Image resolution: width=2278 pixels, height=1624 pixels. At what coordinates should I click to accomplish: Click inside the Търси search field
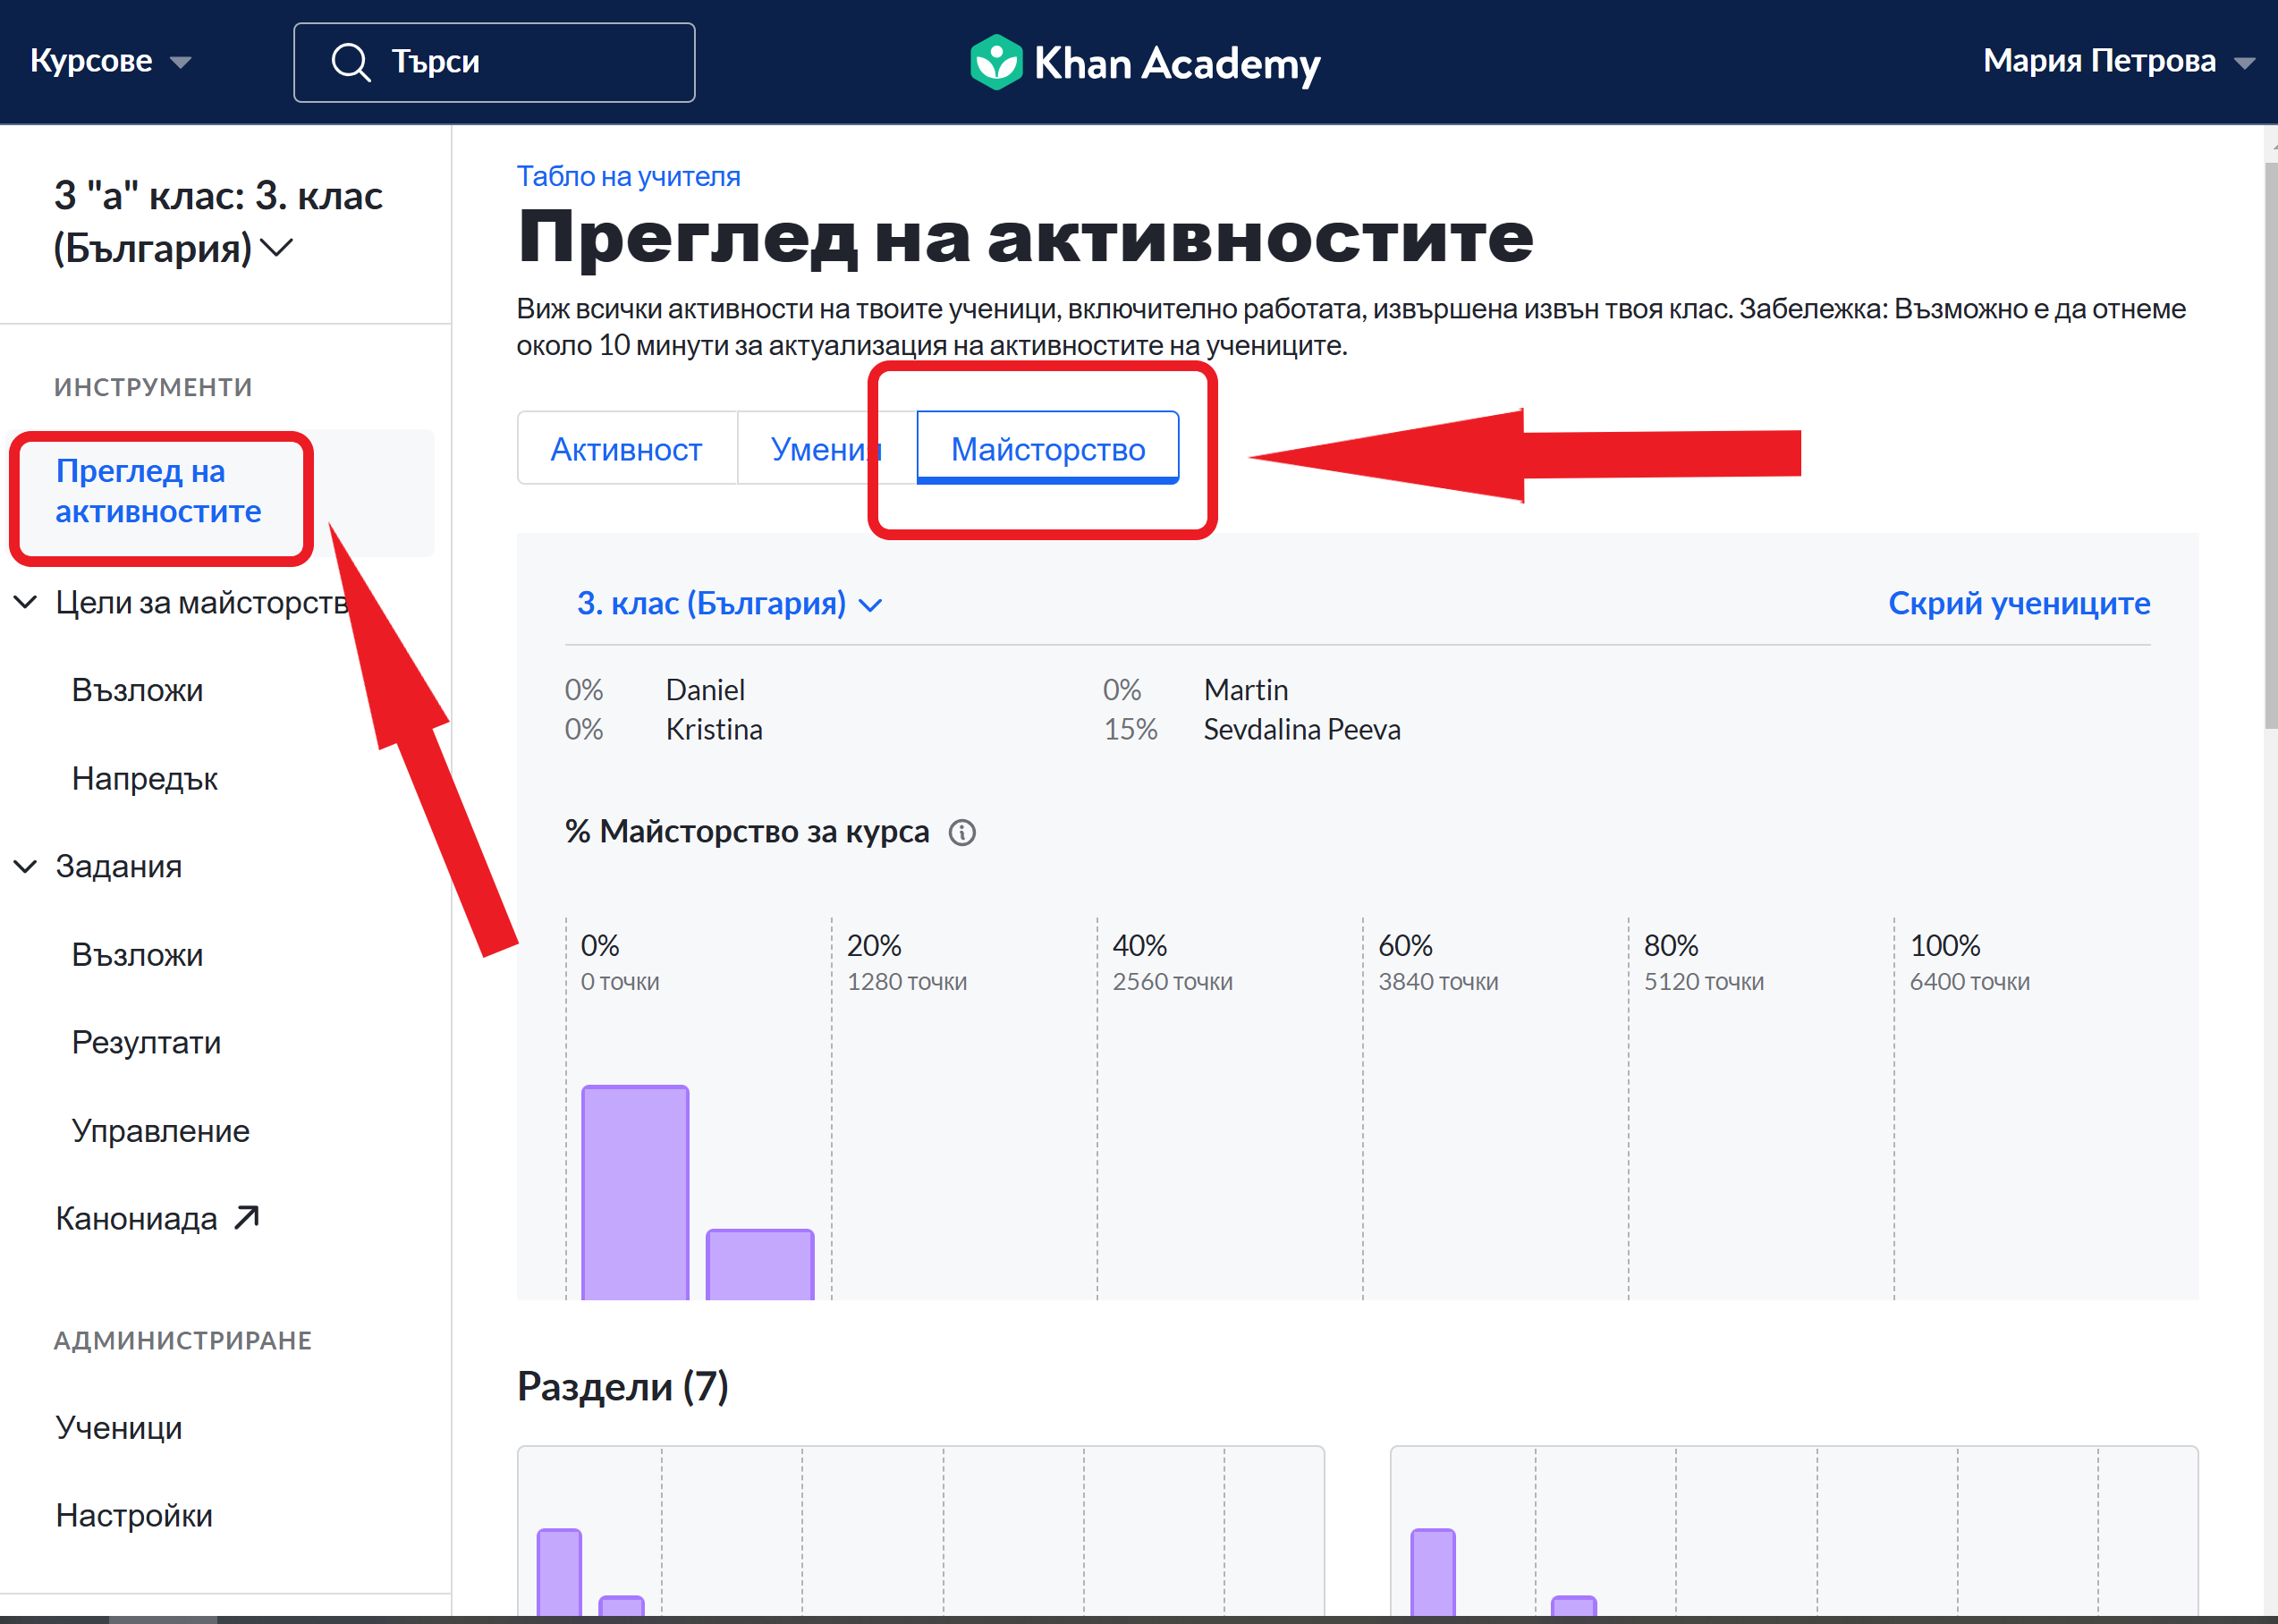[494, 62]
